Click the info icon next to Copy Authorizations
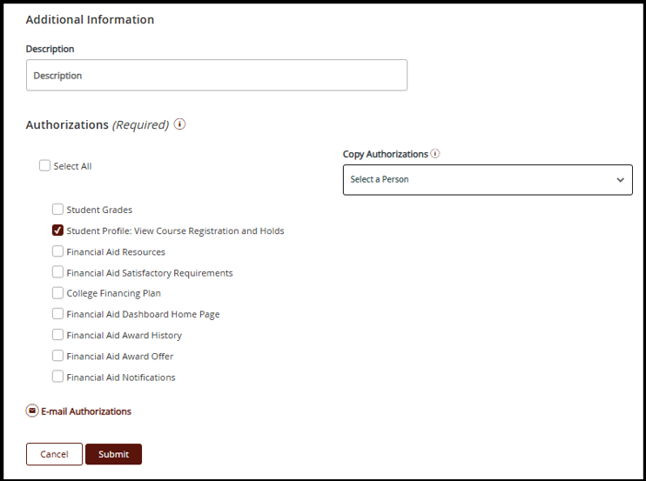The height and width of the screenshot is (481, 646). click(x=435, y=154)
